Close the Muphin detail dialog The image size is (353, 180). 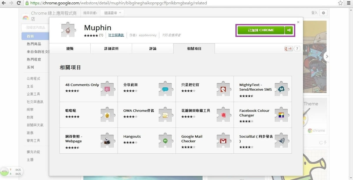click(298, 22)
